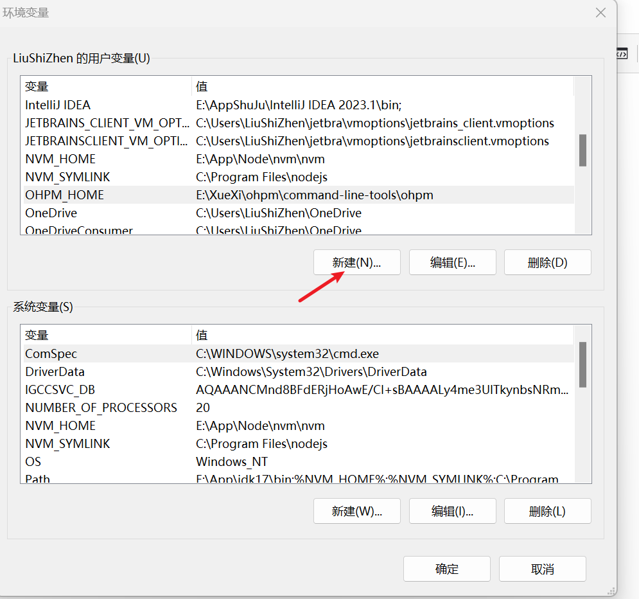The image size is (639, 599).
Task: Cancel with the 取消 button
Action: (543, 569)
